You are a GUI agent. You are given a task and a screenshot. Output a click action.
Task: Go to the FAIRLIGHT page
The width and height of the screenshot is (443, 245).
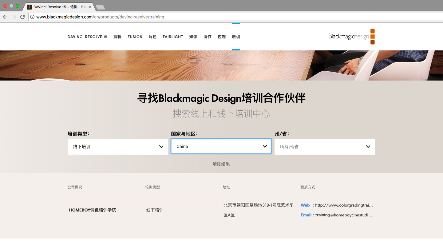[173, 37]
